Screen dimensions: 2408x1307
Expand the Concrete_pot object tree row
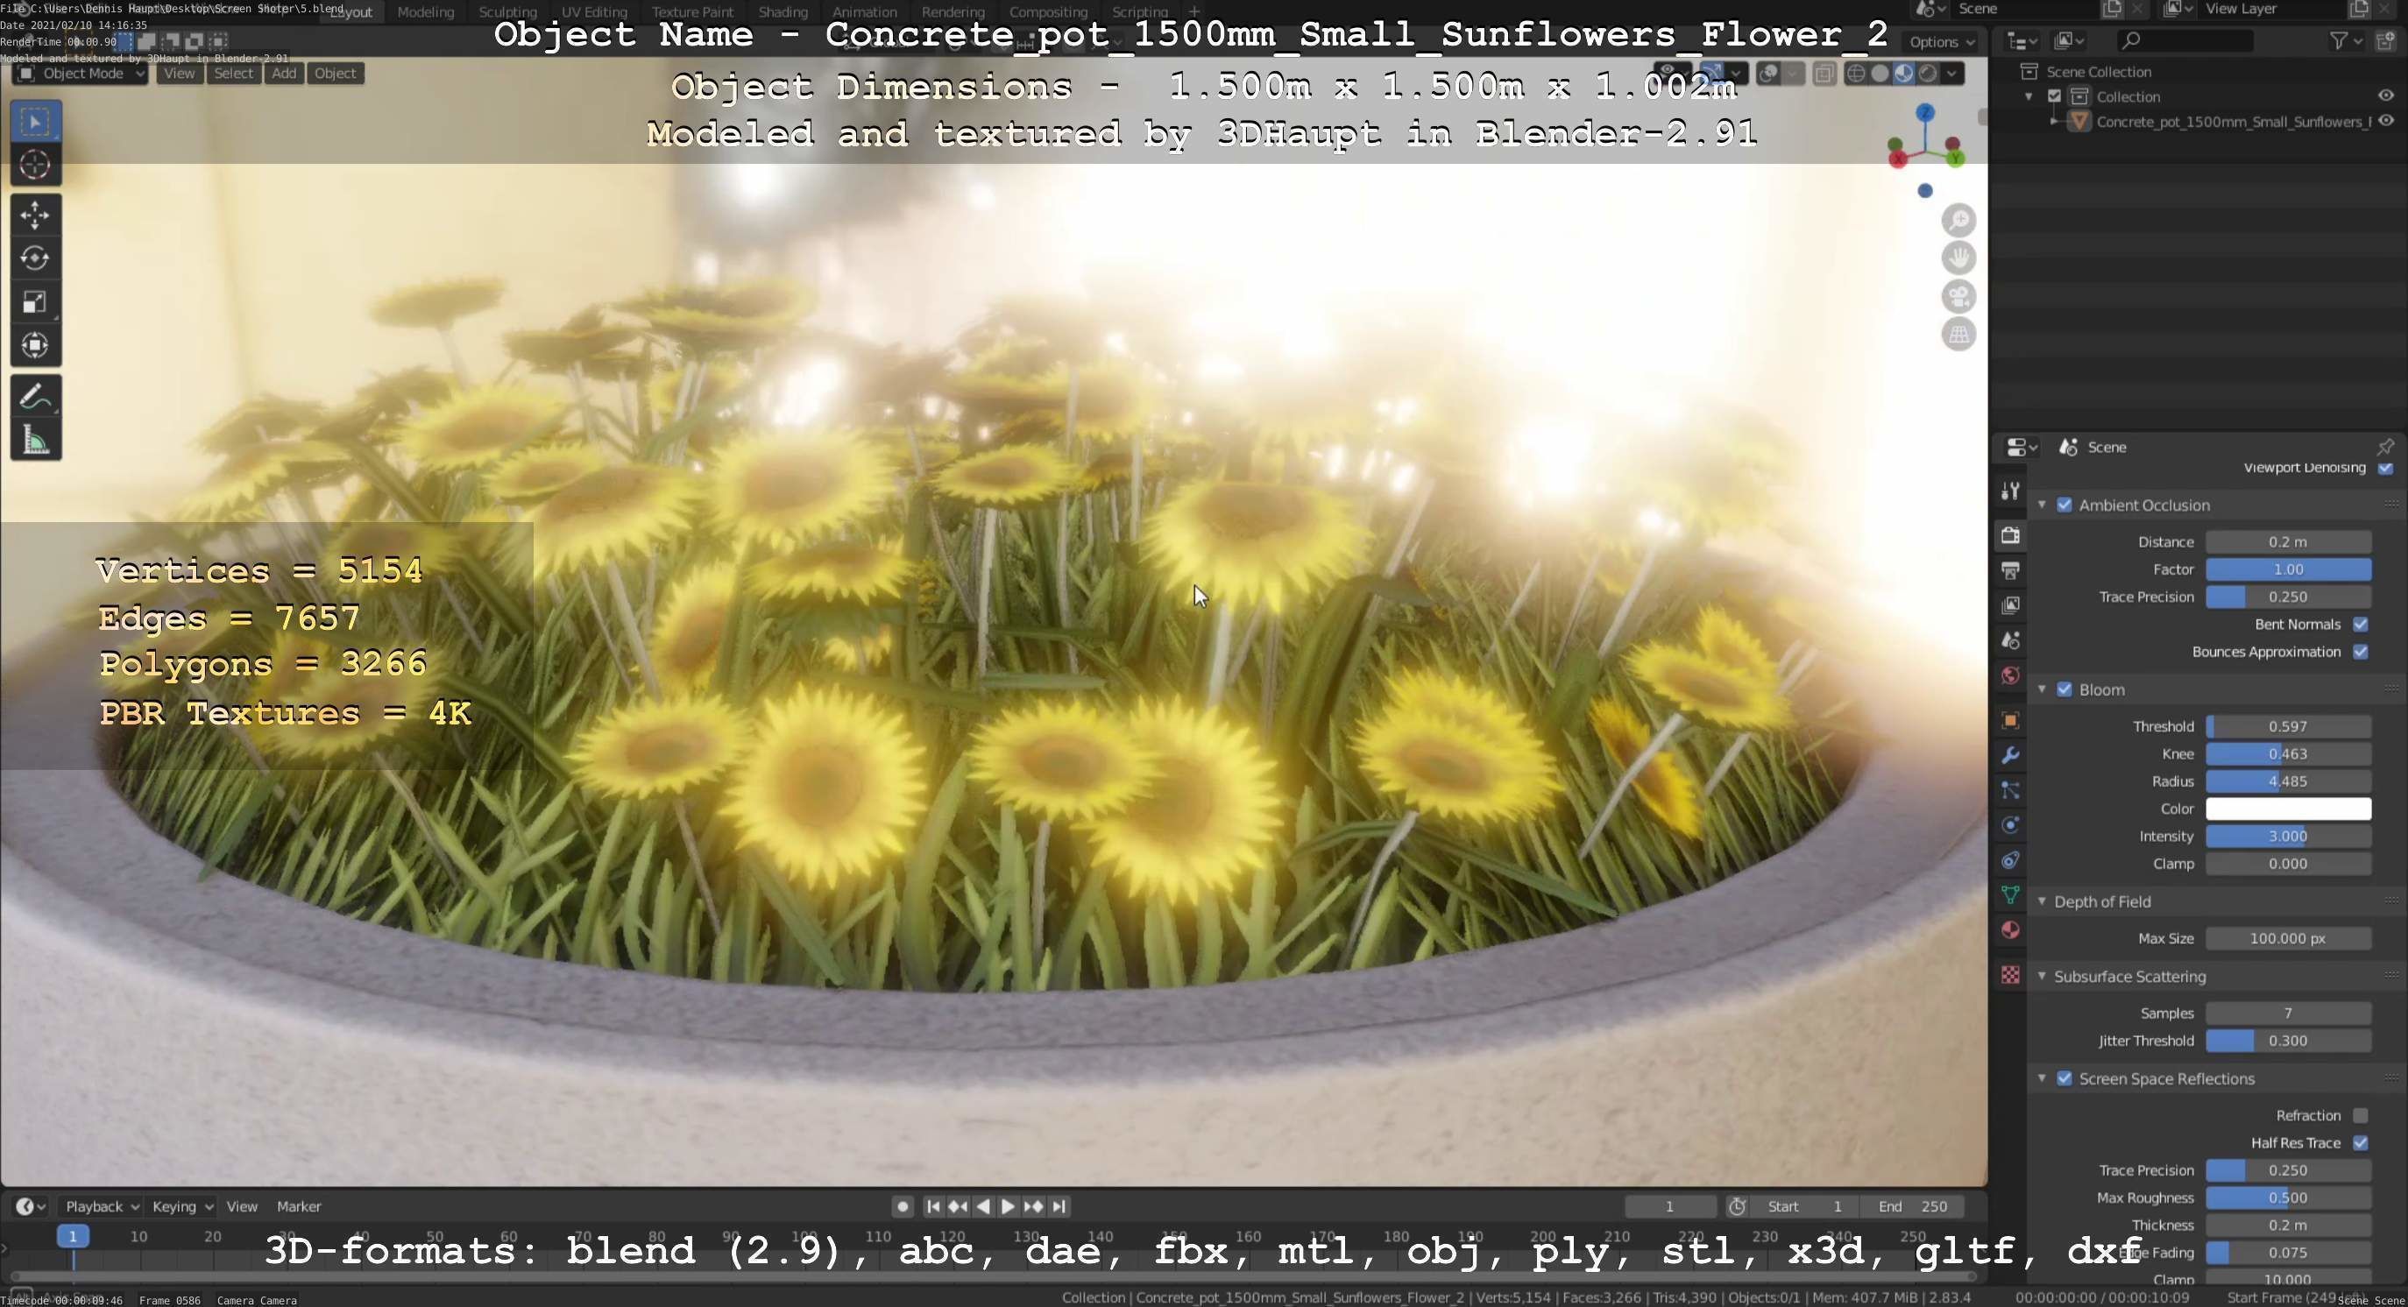tap(2053, 122)
